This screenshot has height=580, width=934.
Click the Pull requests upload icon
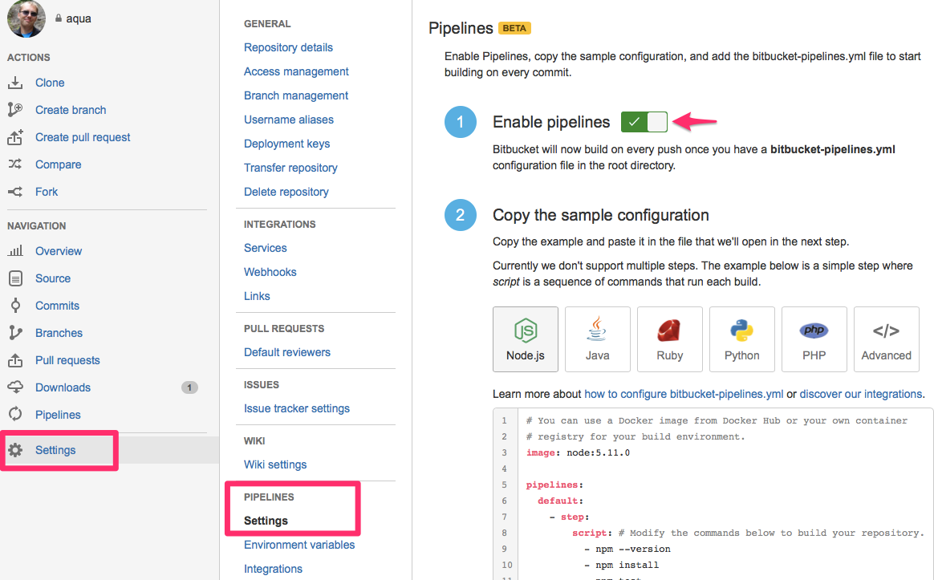point(15,360)
